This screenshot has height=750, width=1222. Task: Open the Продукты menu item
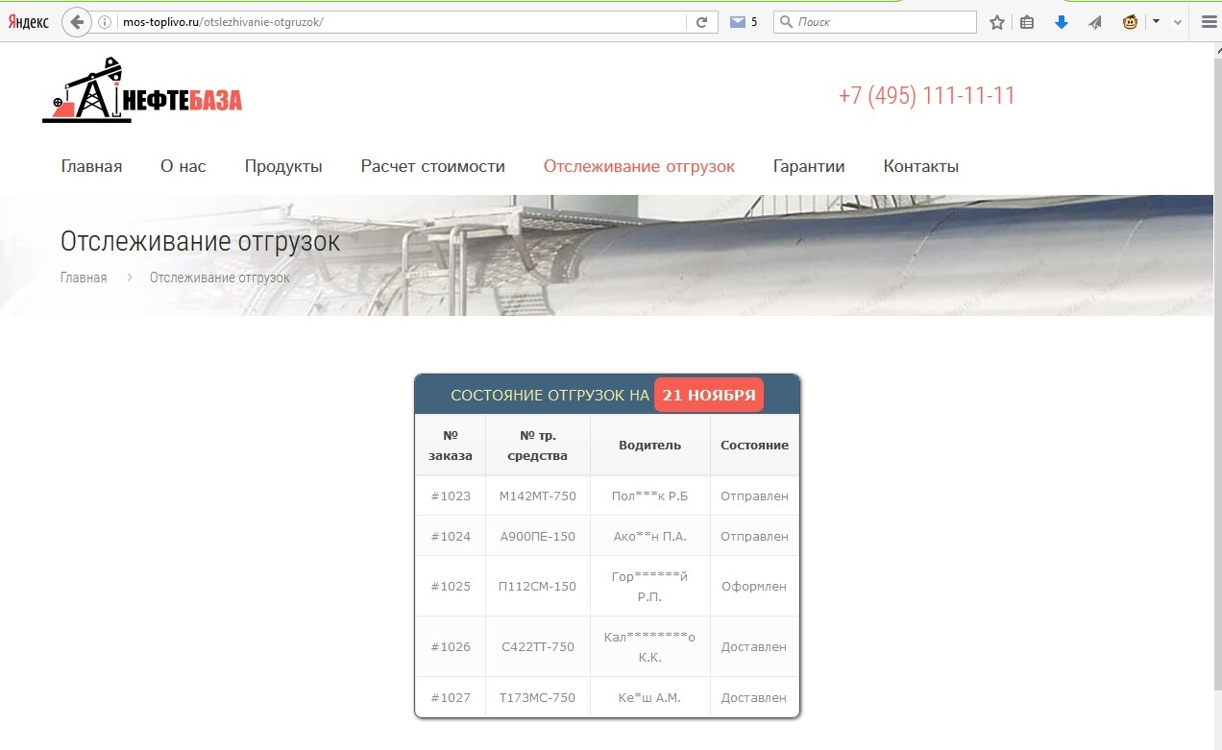283,166
